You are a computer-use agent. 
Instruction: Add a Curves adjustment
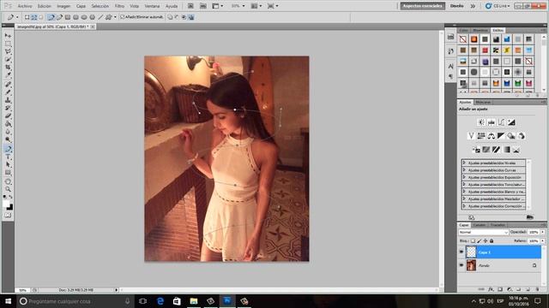(x=501, y=122)
